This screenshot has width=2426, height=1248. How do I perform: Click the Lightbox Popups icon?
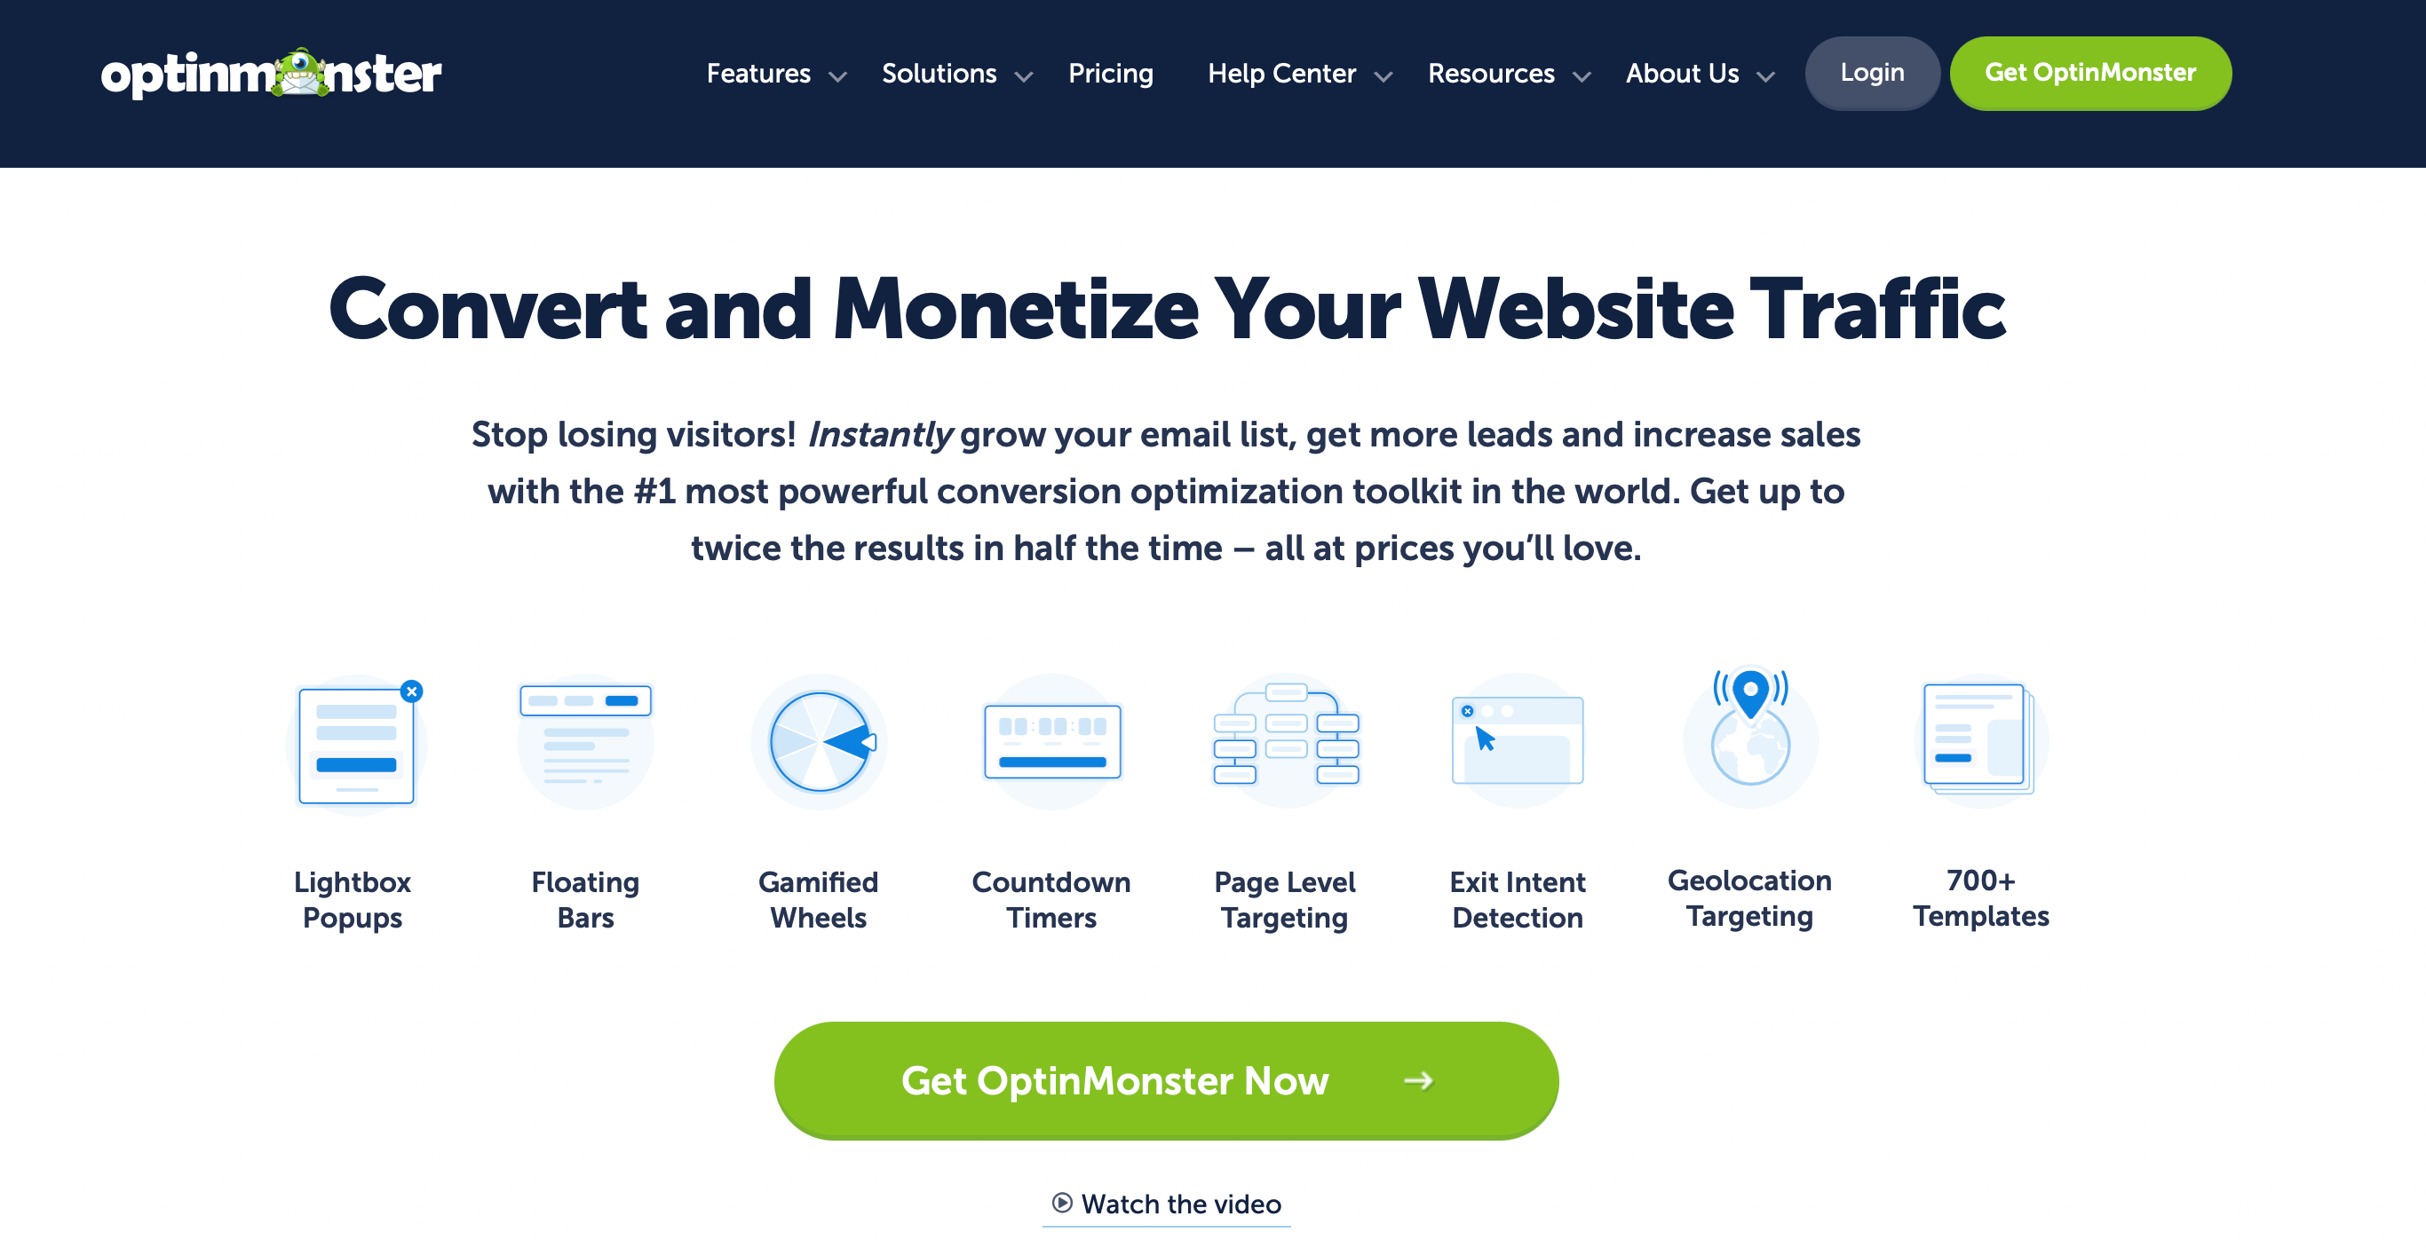pos(353,744)
